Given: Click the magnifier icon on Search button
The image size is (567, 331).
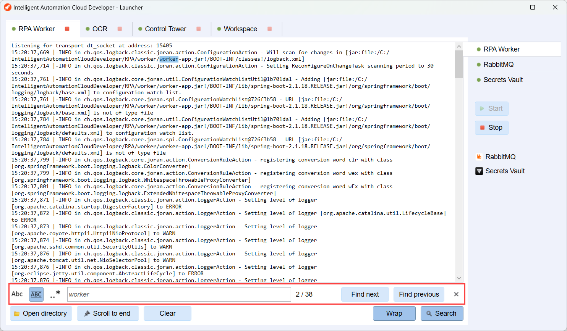Looking at the screenshot, I should [429, 313].
